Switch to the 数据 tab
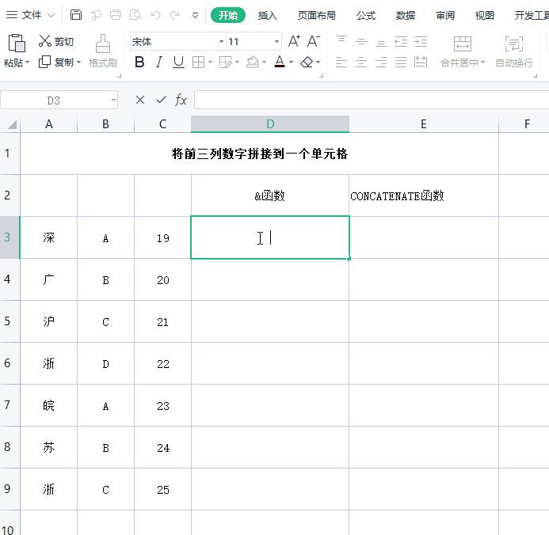 tap(406, 15)
